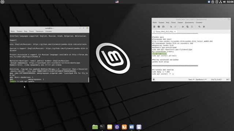Open the mail envelope icon in the dock
The image size is (234, 131).
coord(110,127)
